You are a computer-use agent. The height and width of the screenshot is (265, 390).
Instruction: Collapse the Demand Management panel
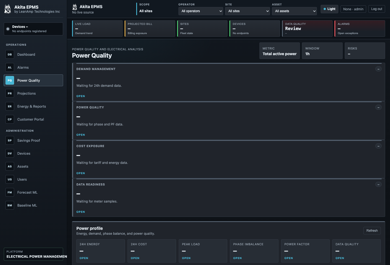click(378, 69)
